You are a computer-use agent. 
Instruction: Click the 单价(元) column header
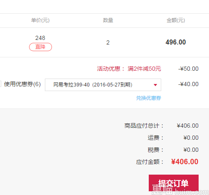tap(40, 20)
